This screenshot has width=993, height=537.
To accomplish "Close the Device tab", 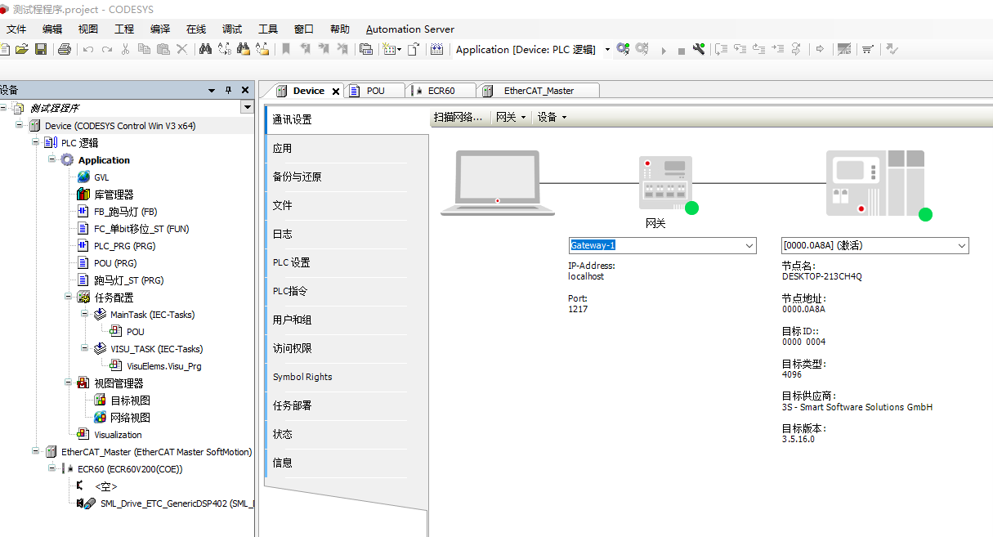I will [x=335, y=92].
